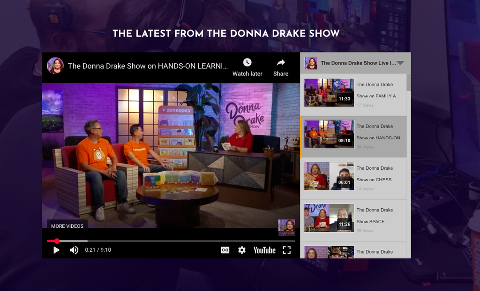Click the 0:21 / 9:10 time display
Image resolution: width=480 pixels, height=291 pixels.
pos(98,250)
